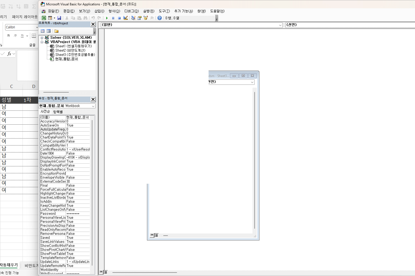Switch main code window to full module view

105,272
